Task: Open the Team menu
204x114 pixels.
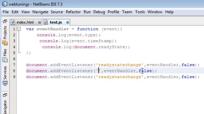Action: click(x=127, y=12)
